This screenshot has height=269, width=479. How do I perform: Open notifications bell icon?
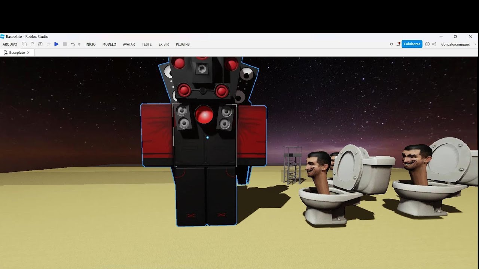[x=398, y=44]
